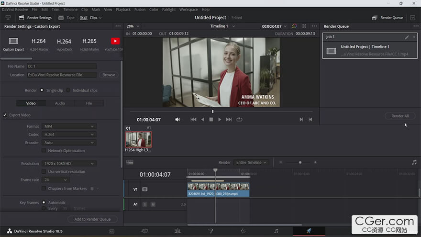Select the Single clip render option
Image resolution: width=421 pixels, height=237 pixels.
42,90
